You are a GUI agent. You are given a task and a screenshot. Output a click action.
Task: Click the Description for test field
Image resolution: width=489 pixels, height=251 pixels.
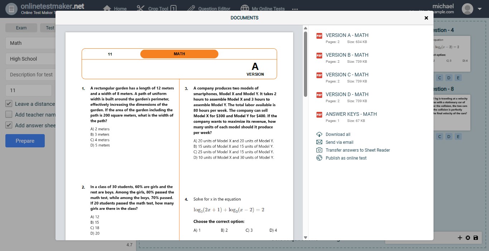pyautogui.click(x=30, y=75)
